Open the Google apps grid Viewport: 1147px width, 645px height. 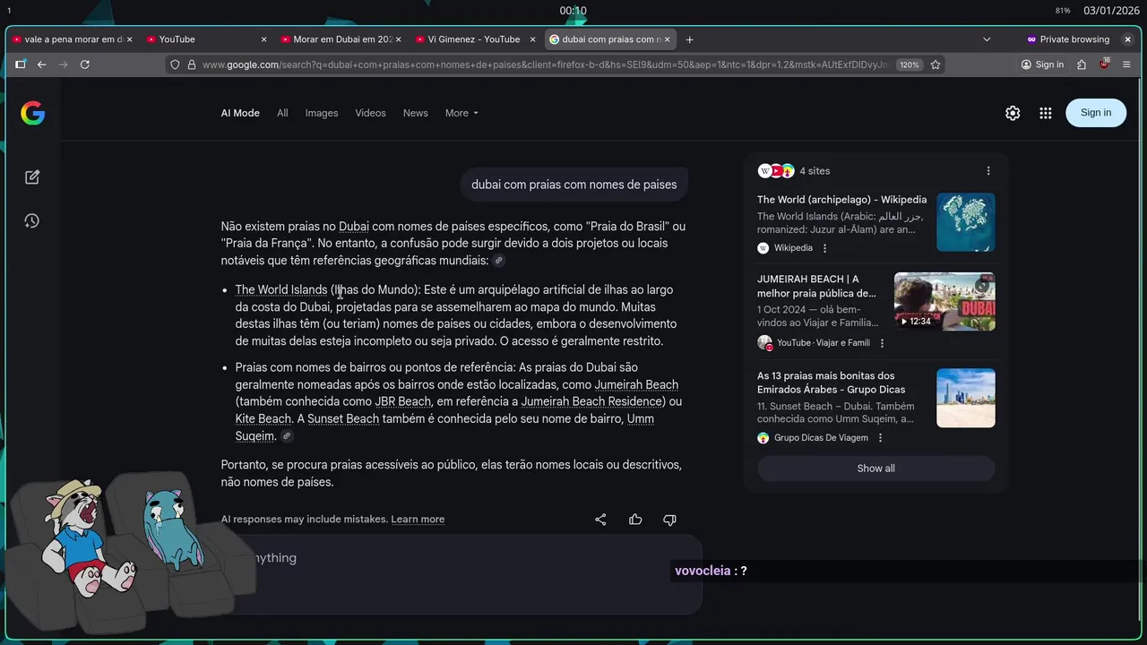click(x=1045, y=113)
